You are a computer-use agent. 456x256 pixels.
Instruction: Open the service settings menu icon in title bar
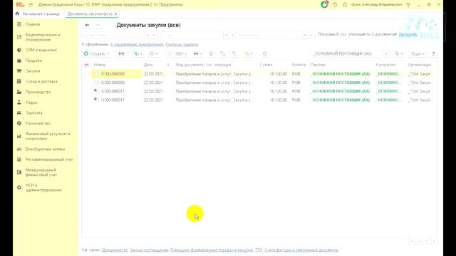coord(408,5)
